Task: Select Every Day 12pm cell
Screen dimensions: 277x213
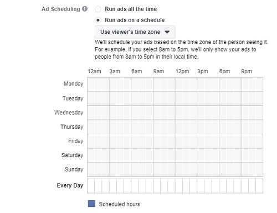Action: point(179,186)
